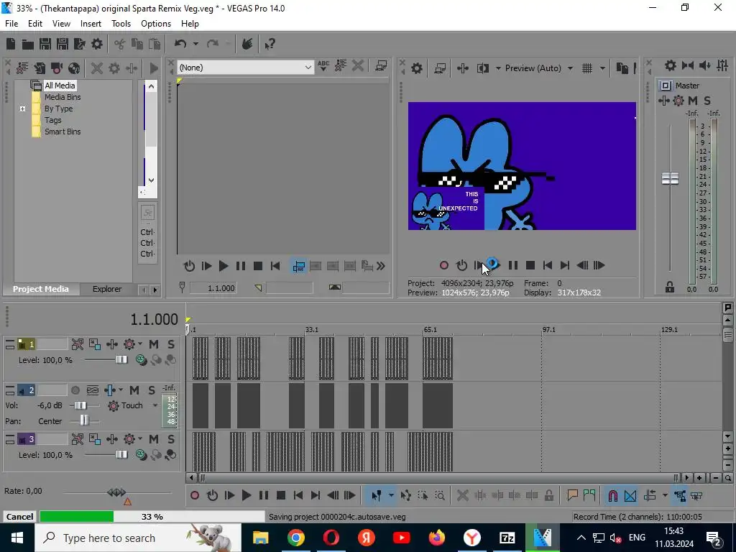Click the Capture Video icon in Project Media
Image resolution: width=736 pixels, height=552 pixels.
57,68
